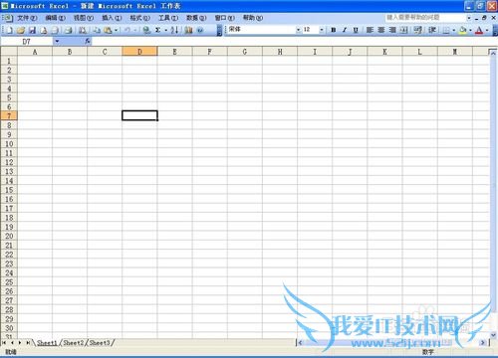
Task: Apply the yellow Fill Color bucket
Action: 463,30
